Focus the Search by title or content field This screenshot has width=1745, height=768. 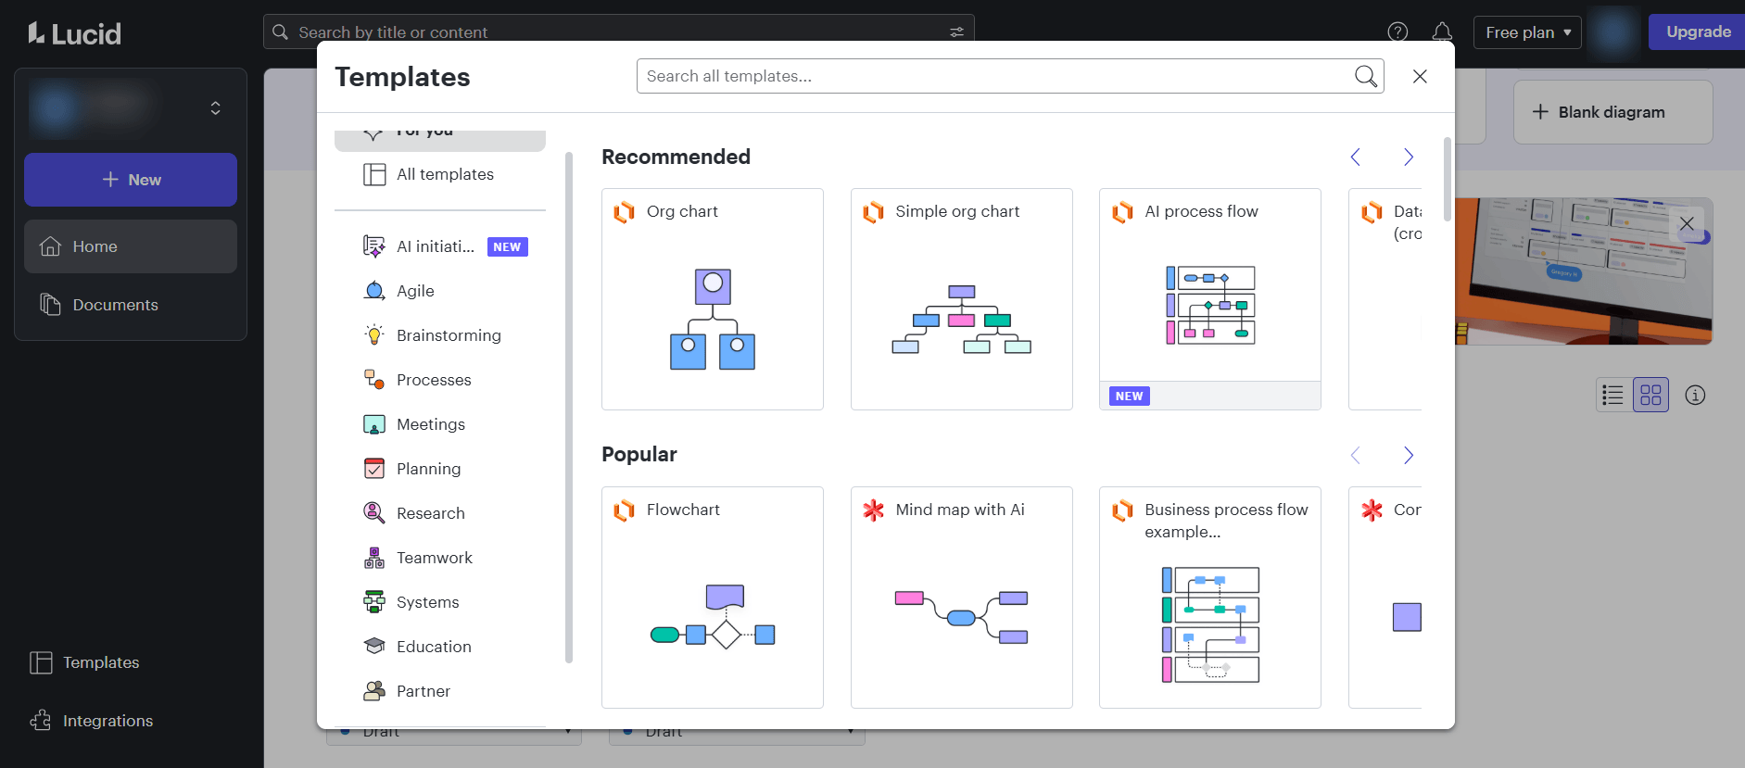pos(619,32)
